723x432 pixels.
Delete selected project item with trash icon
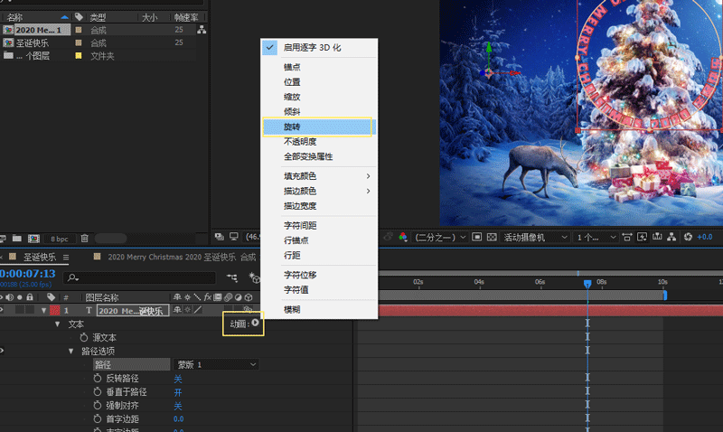point(84,239)
